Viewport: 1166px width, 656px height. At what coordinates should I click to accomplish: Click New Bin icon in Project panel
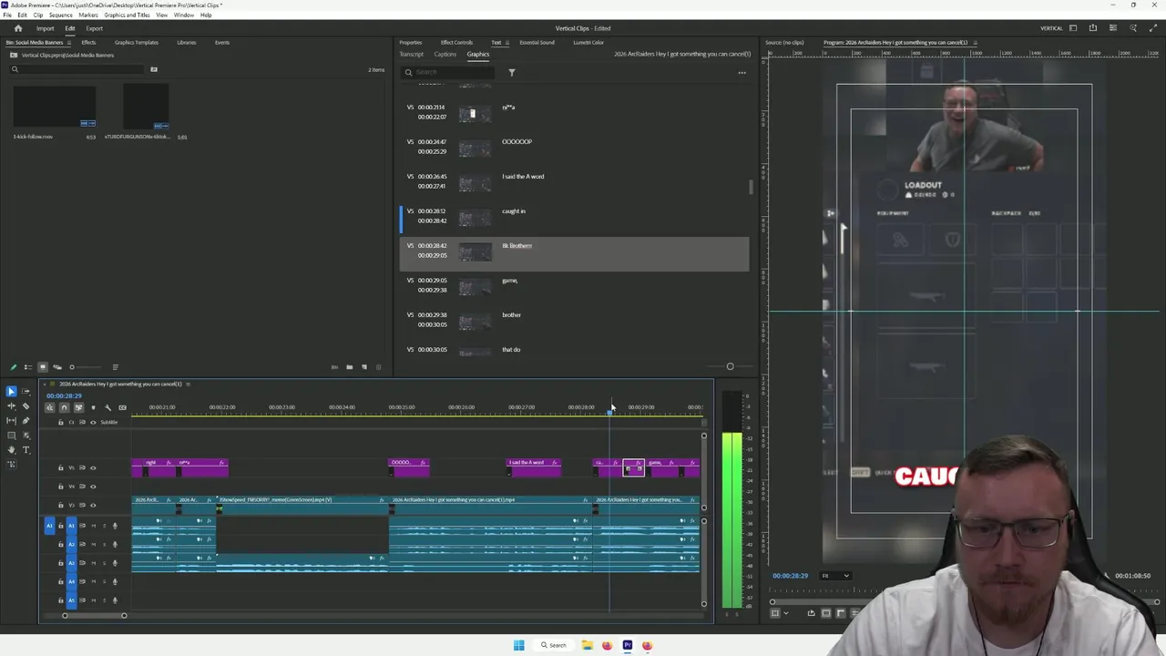pyautogui.click(x=349, y=367)
